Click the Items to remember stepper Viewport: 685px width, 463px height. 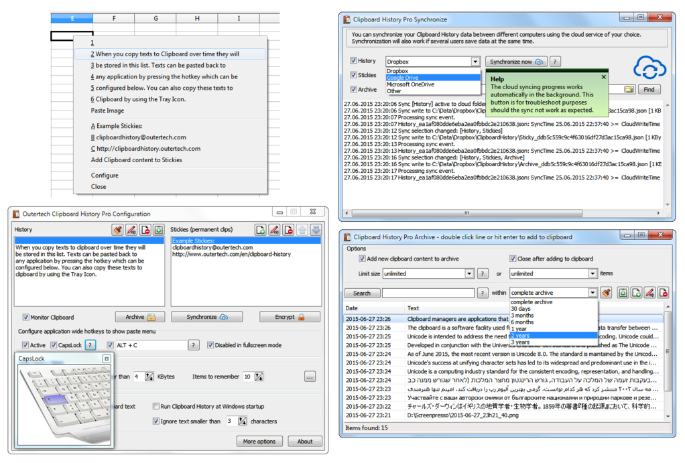pyautogui.click(x=259, y=377)
